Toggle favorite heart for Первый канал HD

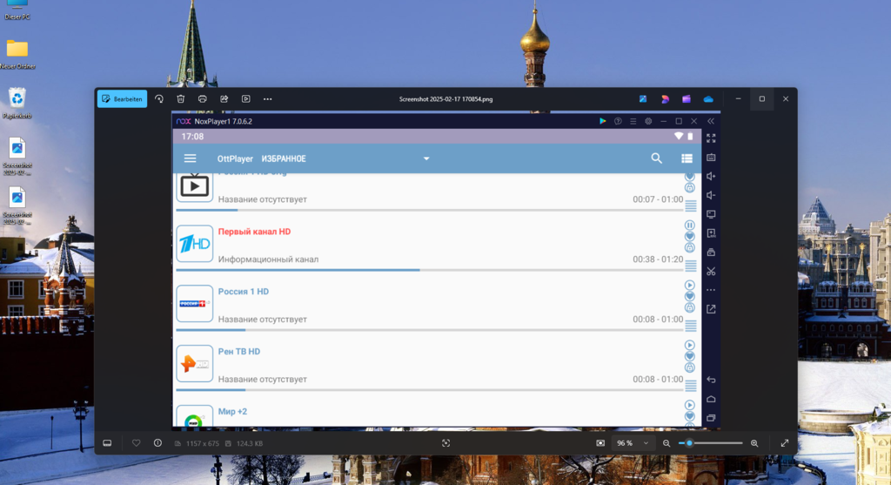690,237
